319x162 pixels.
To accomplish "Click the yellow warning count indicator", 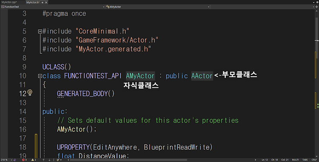I will [x=34, y=160].
